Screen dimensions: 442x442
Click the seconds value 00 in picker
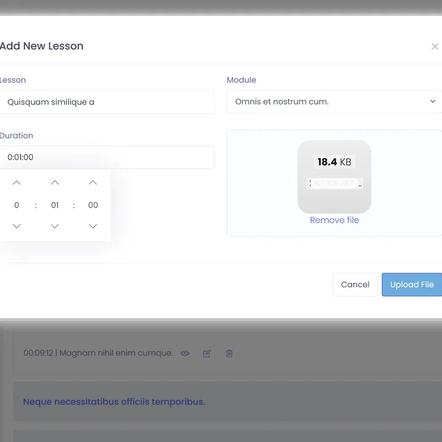(x=93, y=205)
